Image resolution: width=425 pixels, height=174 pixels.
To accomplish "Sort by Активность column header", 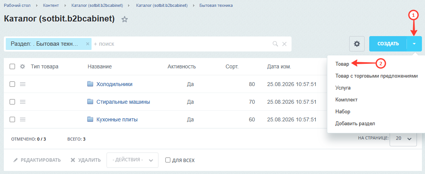I will 182,66.
